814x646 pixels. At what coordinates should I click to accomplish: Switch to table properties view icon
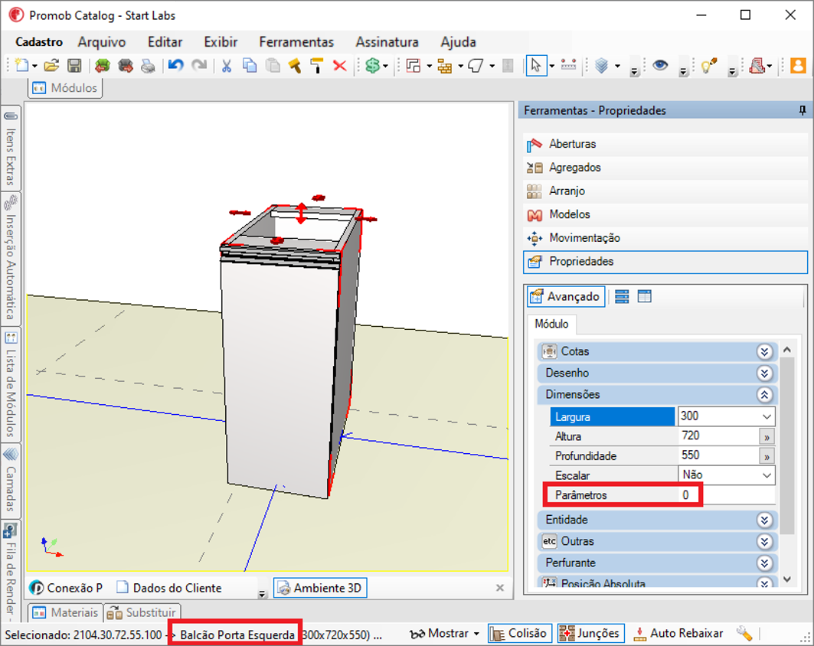pyautogui.click(x=644, y=296)
